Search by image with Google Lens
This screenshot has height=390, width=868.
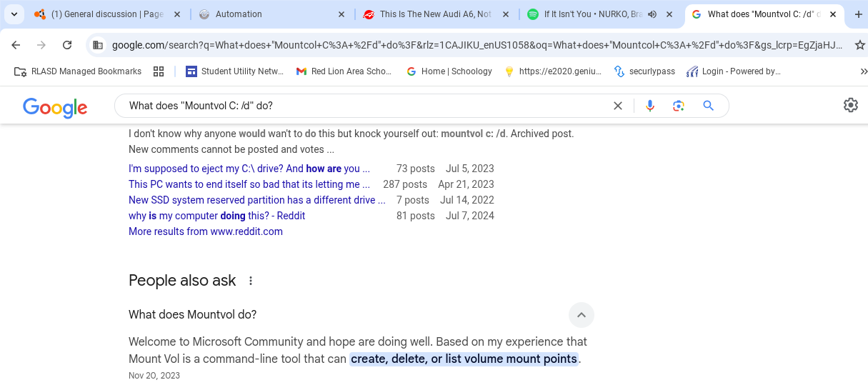click(679, 106)
